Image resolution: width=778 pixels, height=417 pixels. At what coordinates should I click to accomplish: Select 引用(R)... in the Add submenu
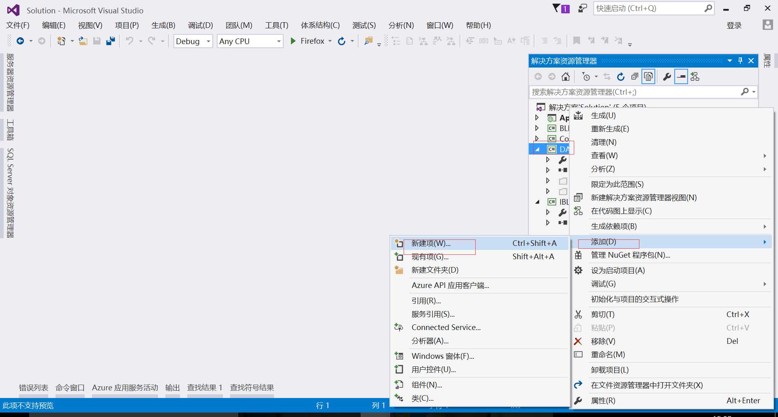480,301
